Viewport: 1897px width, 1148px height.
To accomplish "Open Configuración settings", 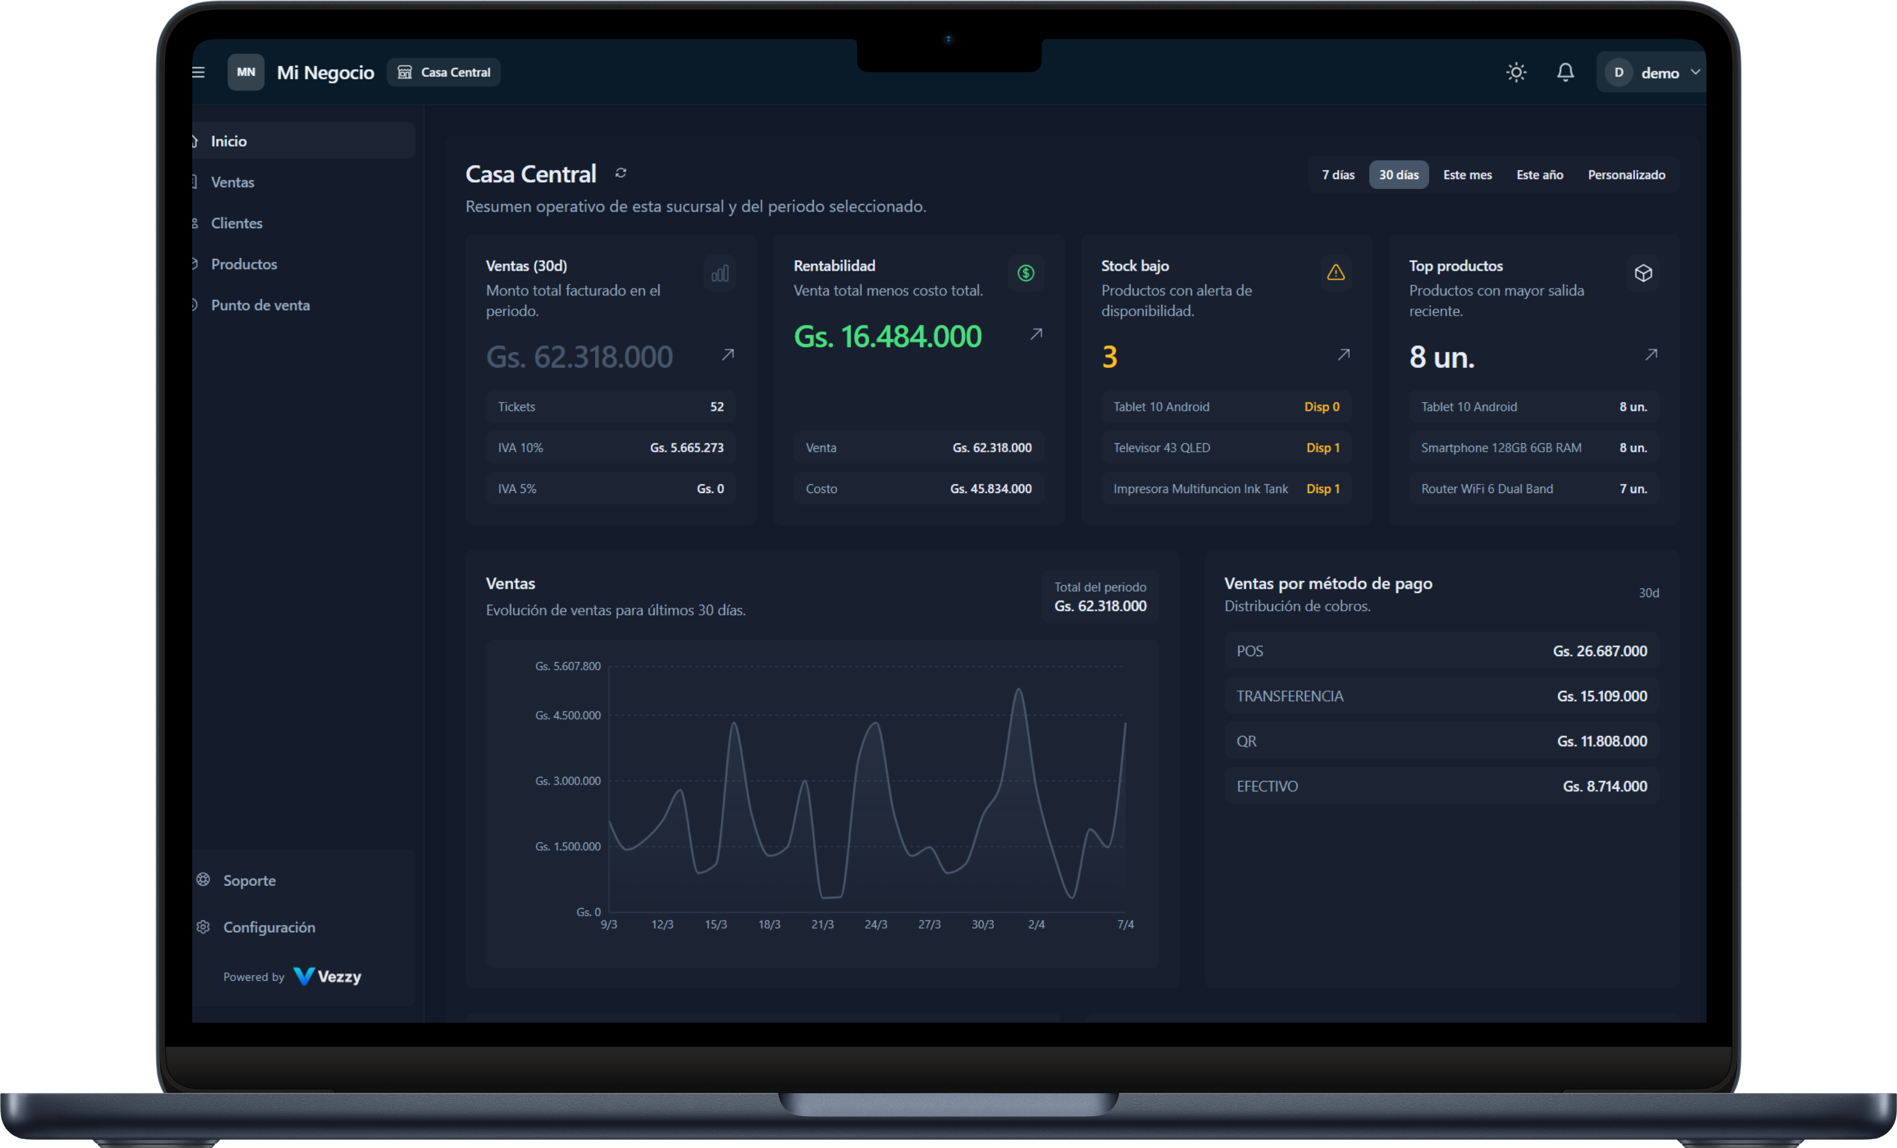I will 269,927.
